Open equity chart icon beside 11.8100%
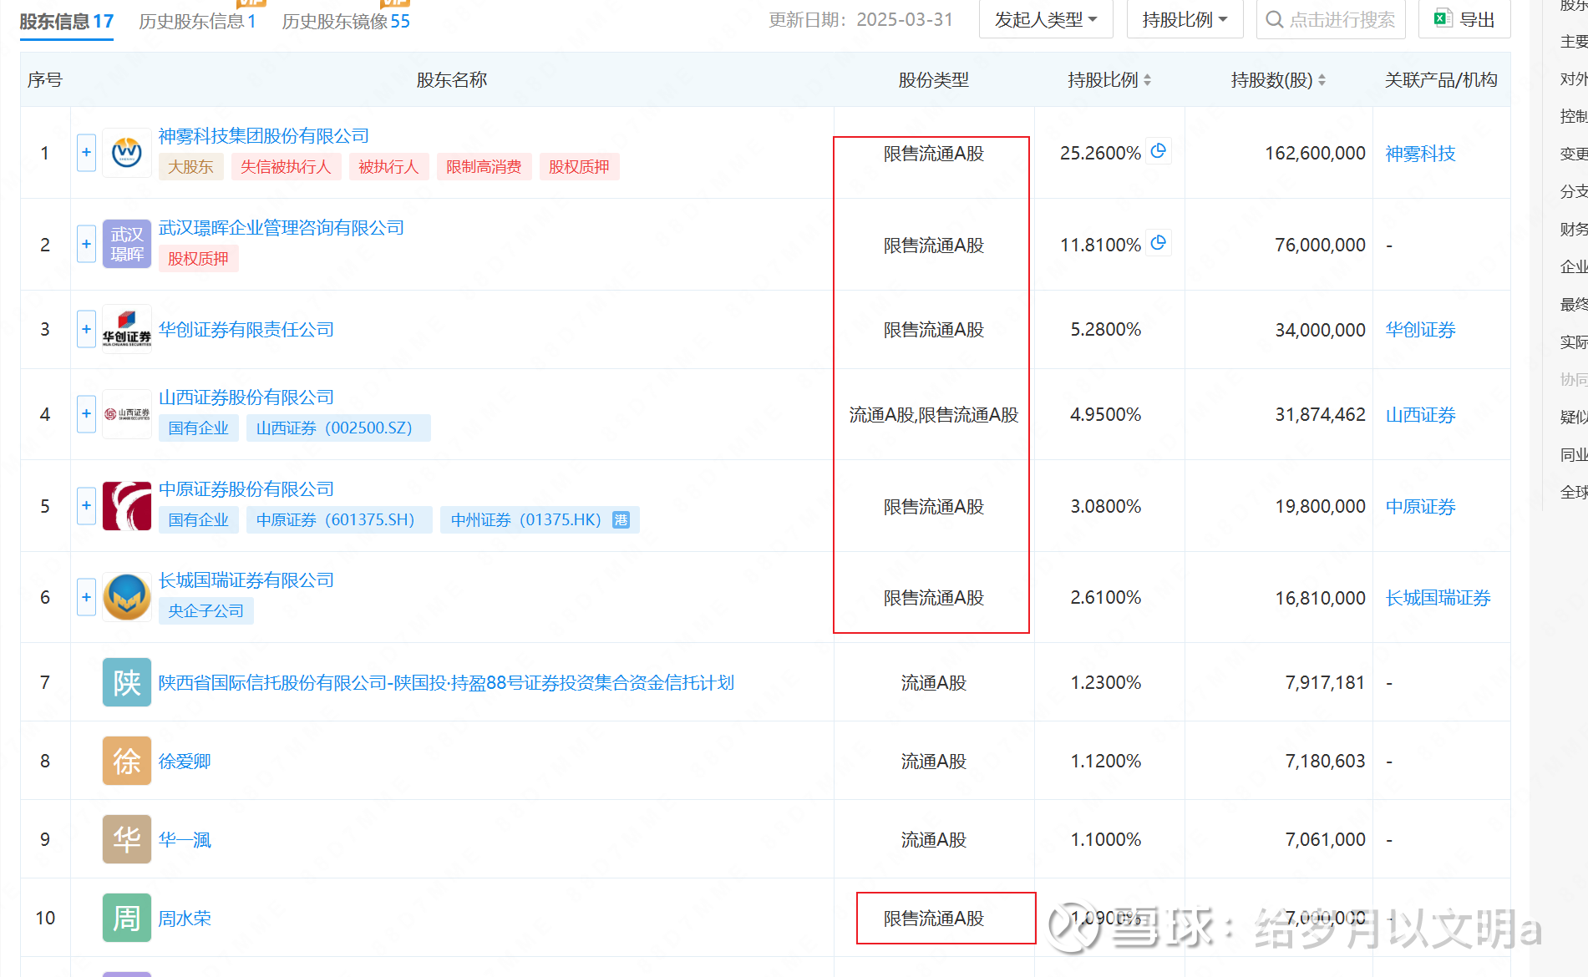 coord(1158,243)
